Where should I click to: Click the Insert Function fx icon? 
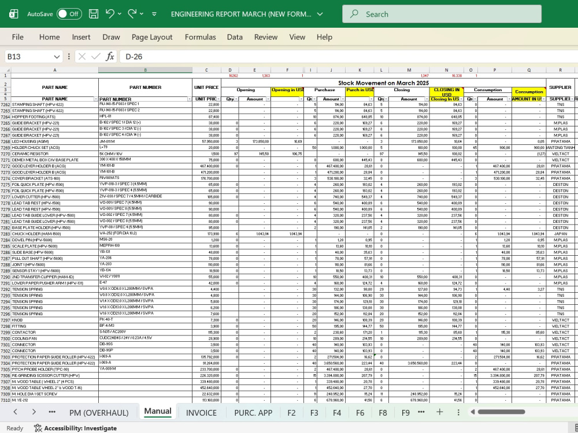pos(110,57)
